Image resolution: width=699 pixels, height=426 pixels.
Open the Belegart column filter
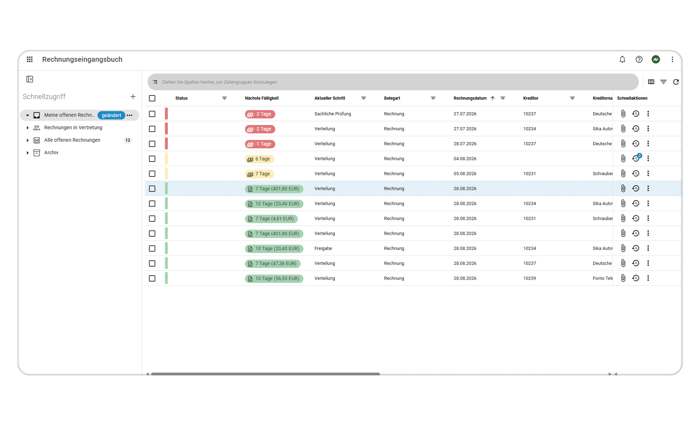(433, 98)
